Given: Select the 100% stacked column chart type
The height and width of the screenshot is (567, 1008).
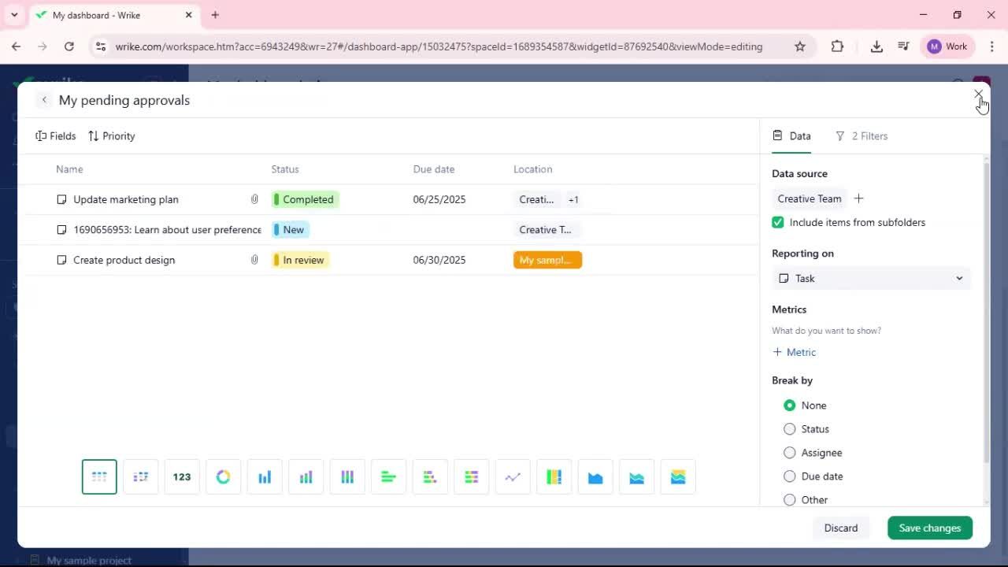Looking at the screenshot, I should pyautogui.click(x=347, y=477).
